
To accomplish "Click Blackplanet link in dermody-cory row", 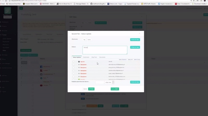I will click(83, 65).
